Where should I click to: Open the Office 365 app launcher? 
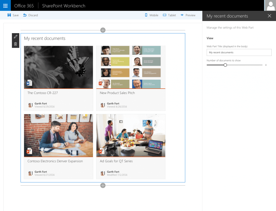[x=5, y=5]
